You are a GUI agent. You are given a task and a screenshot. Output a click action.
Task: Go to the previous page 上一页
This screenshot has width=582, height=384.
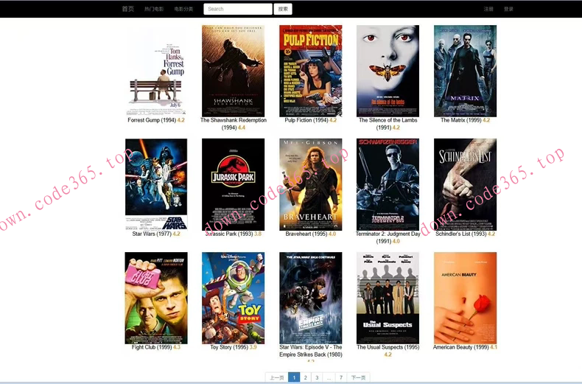277,377
